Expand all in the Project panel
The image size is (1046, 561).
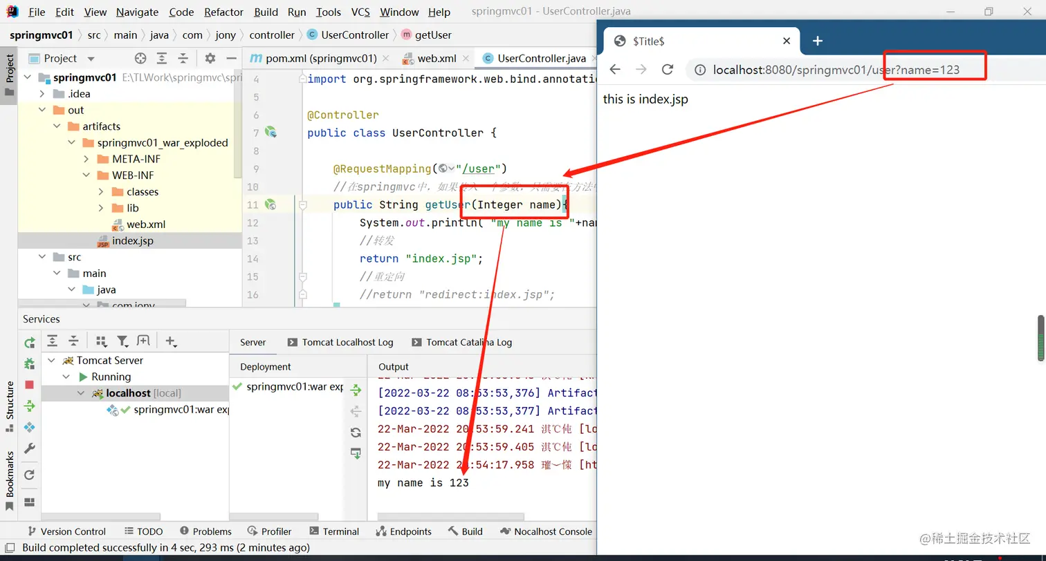161,59
